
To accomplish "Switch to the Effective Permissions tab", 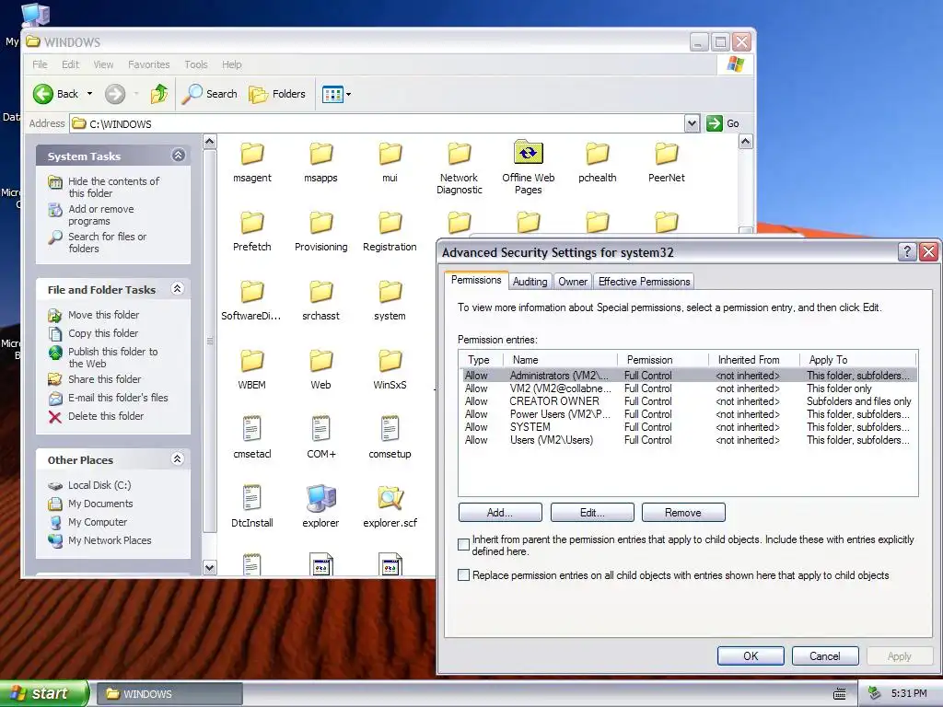I will 644,282.
